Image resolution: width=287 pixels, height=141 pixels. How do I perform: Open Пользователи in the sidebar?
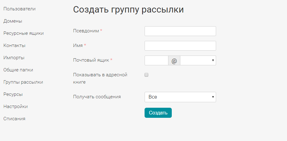(19, 9)
